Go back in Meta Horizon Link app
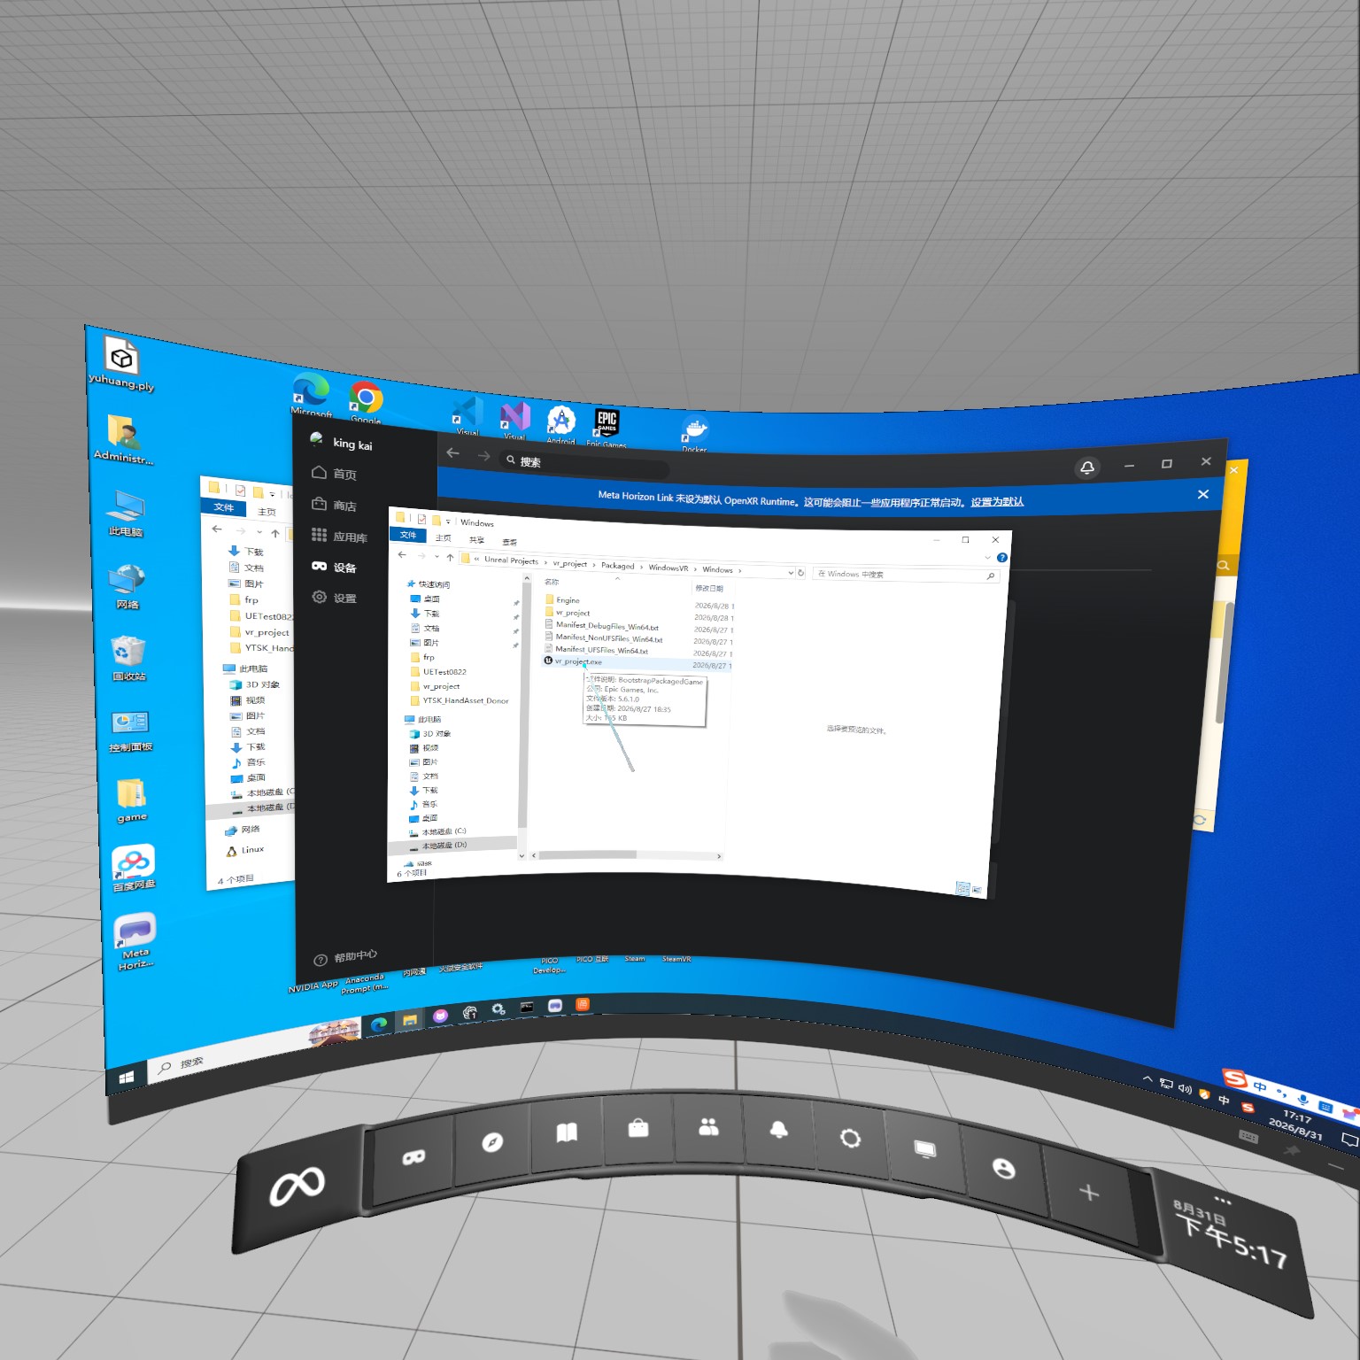 coord(453,453)
